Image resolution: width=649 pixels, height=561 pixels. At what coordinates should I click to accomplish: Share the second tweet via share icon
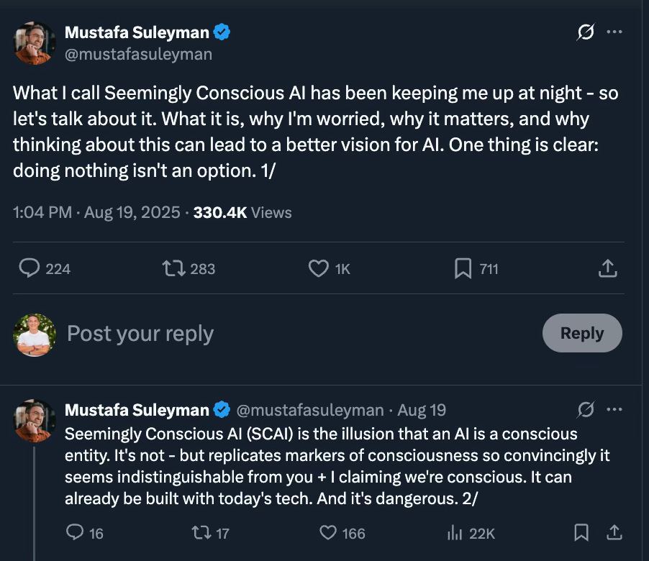tap(614, 533)
